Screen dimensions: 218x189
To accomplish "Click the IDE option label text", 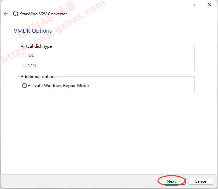I will (31, 55).
